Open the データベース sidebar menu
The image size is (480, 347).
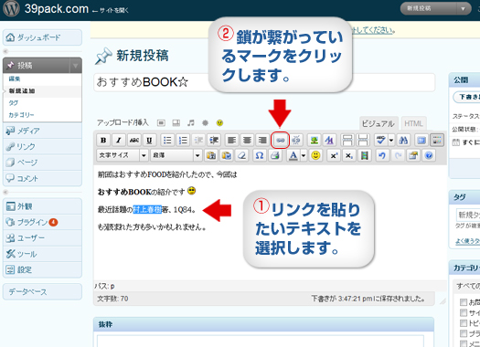(x=42, y=292)
